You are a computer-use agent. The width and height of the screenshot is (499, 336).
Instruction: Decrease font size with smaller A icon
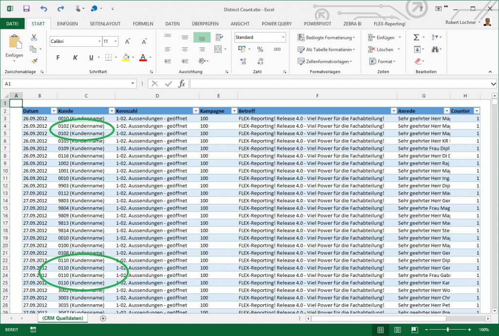coord(144,41)
